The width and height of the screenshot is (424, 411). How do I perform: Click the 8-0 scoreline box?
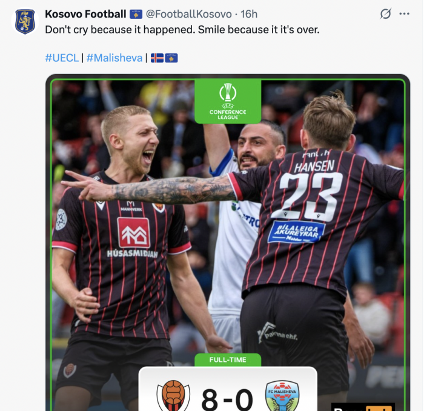(x=228, y=389)
